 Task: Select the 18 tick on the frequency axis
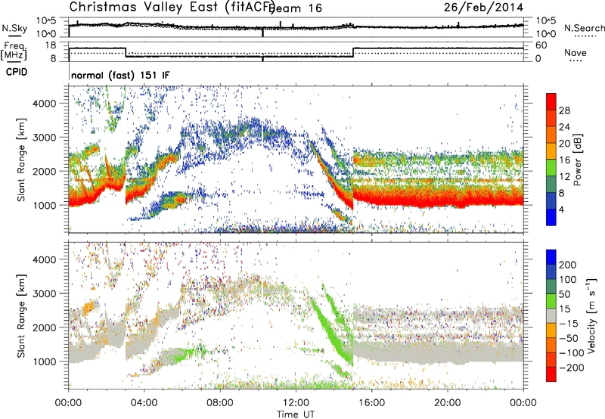tap(51, 45)
